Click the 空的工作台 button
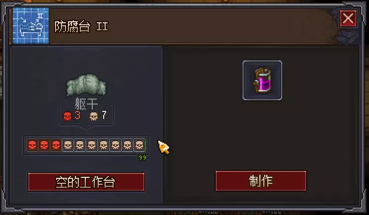 (86, 182)
